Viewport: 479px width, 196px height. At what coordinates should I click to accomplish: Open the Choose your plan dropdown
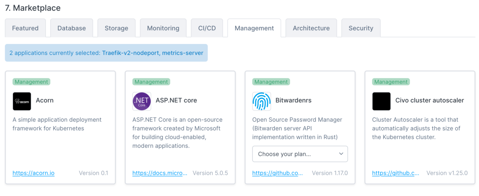coord(300,154)
